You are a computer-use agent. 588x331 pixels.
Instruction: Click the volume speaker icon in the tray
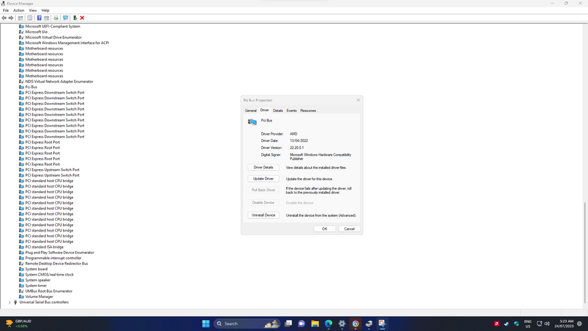(x=547, y=323)
